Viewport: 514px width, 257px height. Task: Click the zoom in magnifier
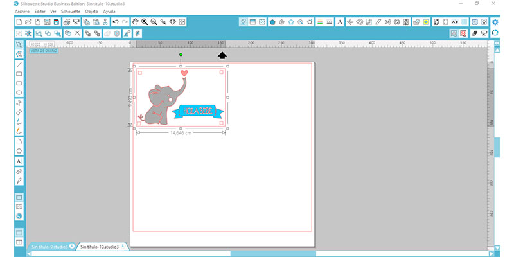[145, 22]
